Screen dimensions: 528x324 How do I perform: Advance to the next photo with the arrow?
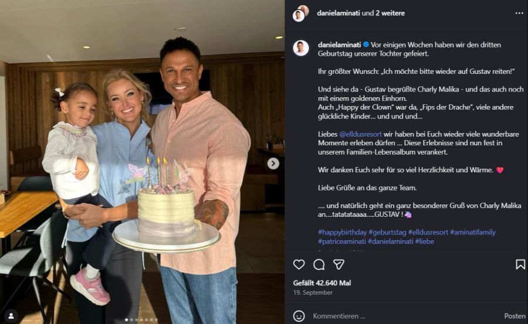(273, 163)
